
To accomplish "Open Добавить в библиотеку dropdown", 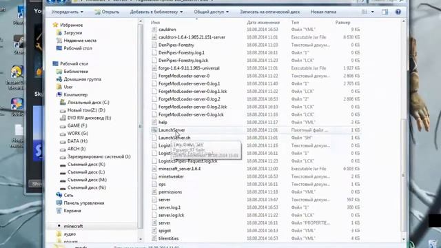I will (156, 12).
